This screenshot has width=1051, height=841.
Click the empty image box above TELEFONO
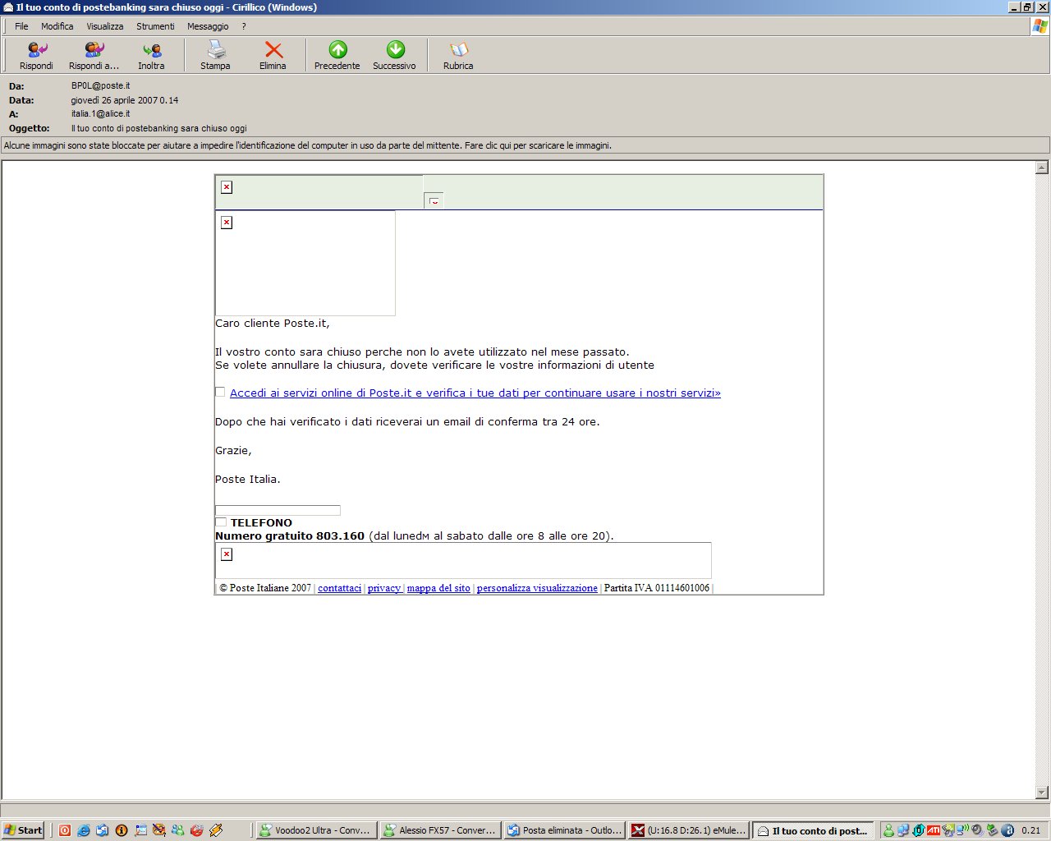[x=278, y=510]
